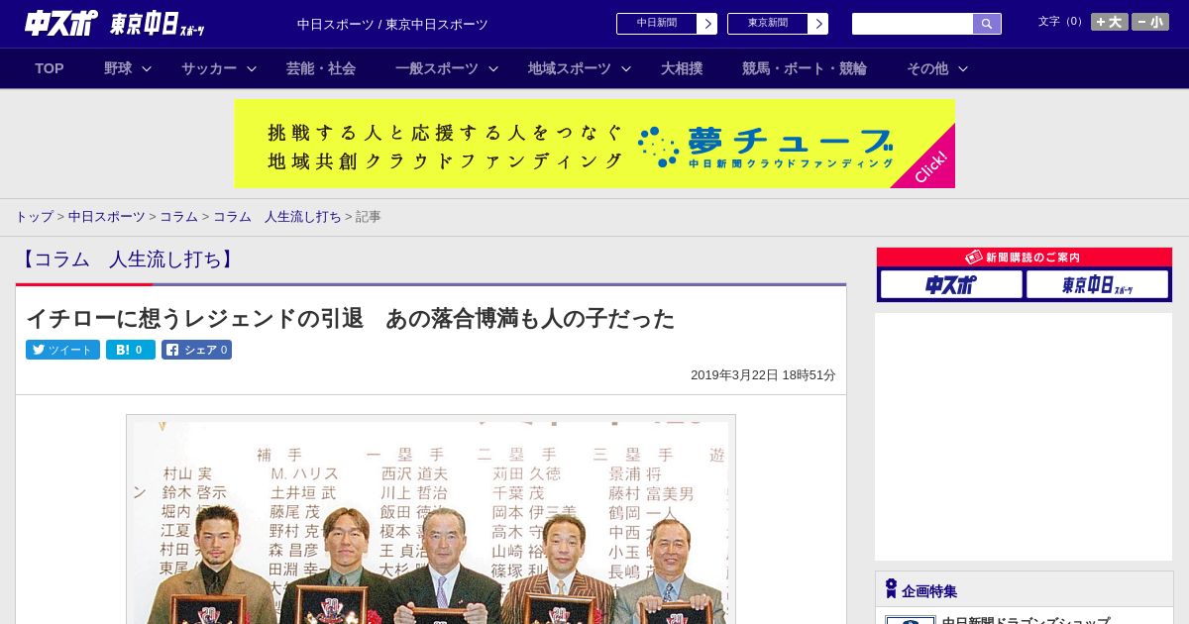Share article via Tweet button
The image size is (1189, 624).
coord(62,350)
